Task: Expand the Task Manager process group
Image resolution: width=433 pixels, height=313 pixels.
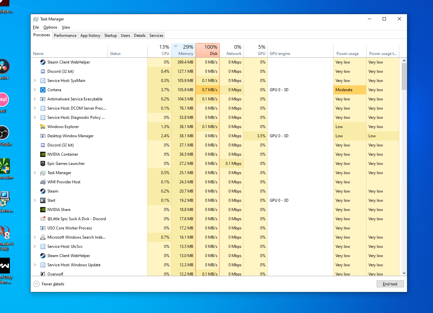Action: click(35, 173)
